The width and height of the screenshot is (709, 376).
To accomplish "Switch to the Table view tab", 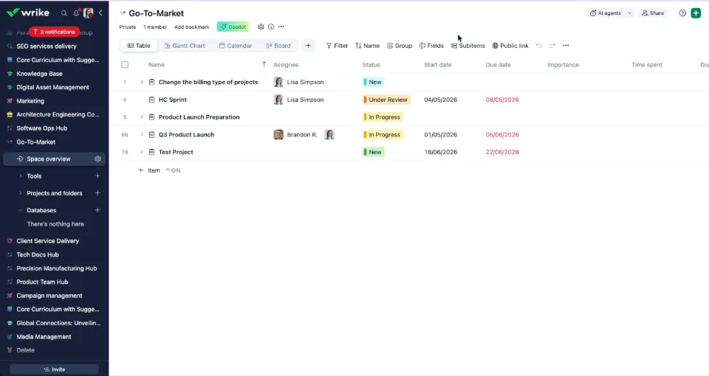I will 139,46.
